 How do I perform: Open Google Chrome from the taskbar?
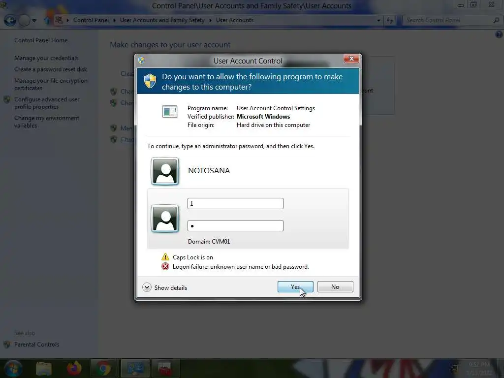pos(103,368)
